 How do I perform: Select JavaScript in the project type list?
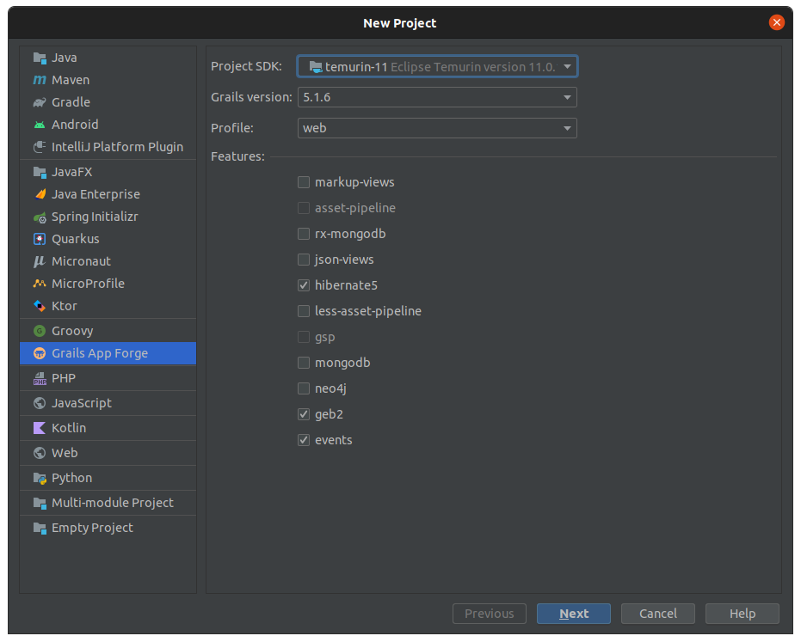tap(108, 403)
